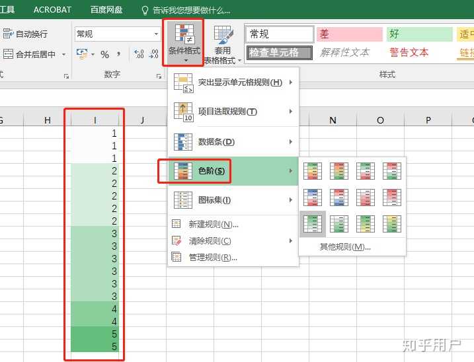Screen dimensions: 474x362
Task: Apply red-yellow-green color scale
Action: 339,171
